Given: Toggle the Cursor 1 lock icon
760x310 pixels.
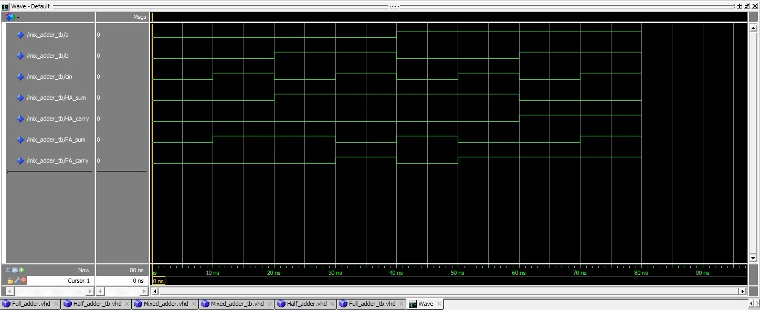Looking at the screenshot, I should 10,281.
